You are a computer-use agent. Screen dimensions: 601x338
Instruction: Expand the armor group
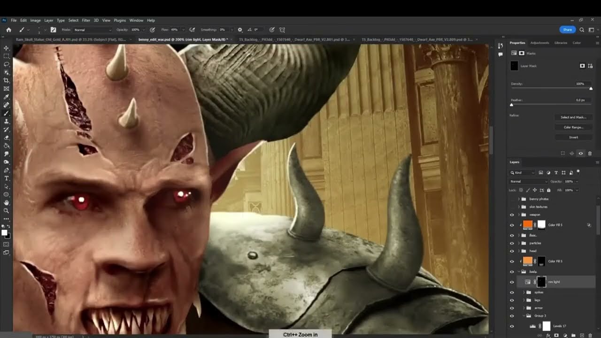tap(524, 308)
